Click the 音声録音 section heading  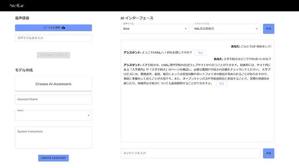click(22, 18)
